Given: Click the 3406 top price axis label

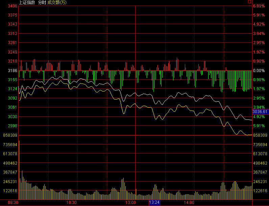Looking at the screenshot, I should 13,6.
